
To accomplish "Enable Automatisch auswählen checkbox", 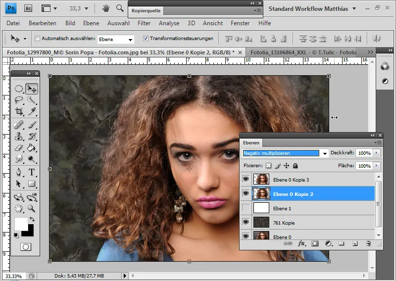I will [38, 39].
